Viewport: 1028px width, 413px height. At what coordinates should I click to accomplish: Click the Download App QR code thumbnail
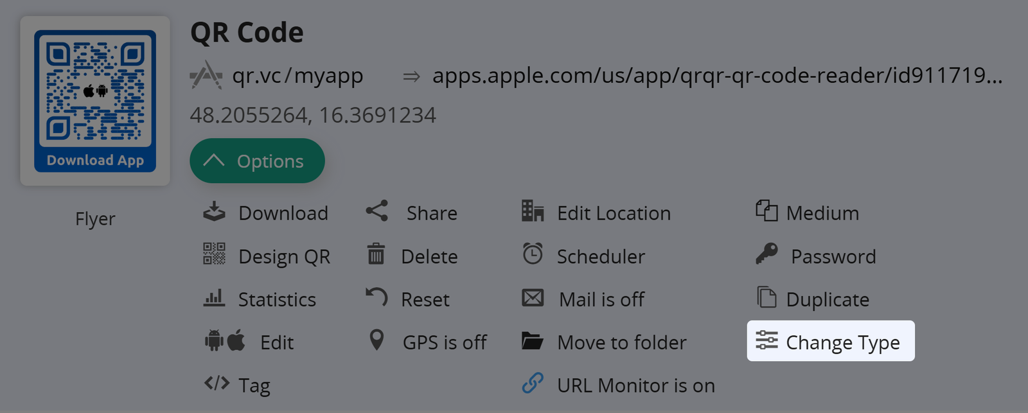tap(95, 101)
